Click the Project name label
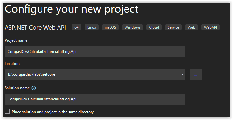This screenshot has width=233, height=120. coord(16,41)
